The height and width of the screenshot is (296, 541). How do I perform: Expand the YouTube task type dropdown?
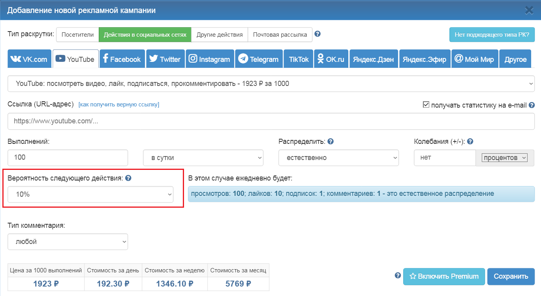(271, 84)
